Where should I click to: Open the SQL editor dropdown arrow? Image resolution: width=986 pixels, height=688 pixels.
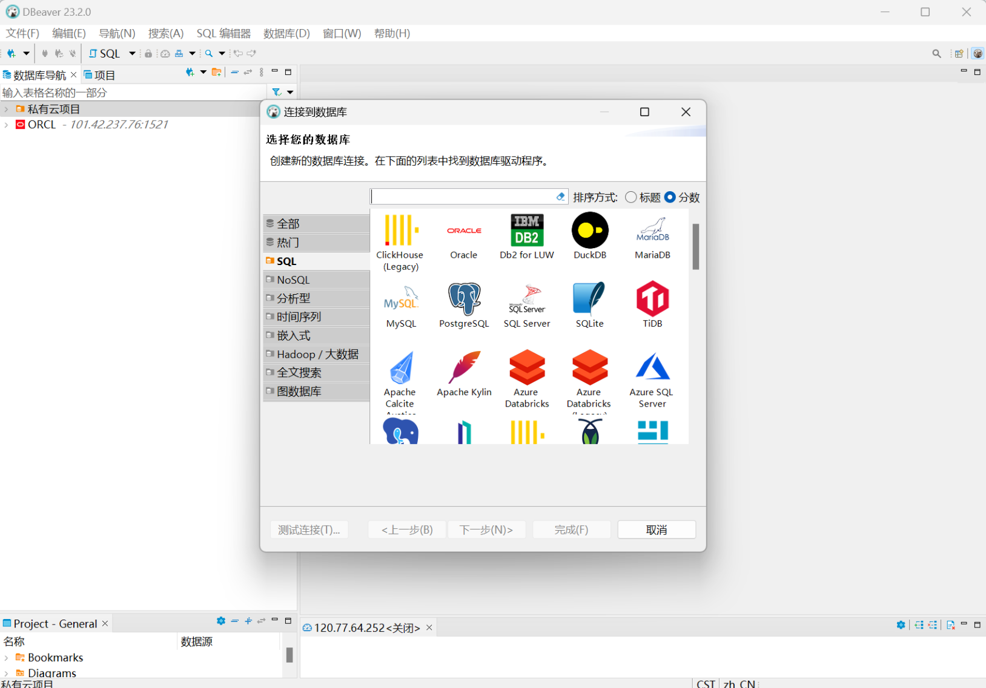[132, 53]
